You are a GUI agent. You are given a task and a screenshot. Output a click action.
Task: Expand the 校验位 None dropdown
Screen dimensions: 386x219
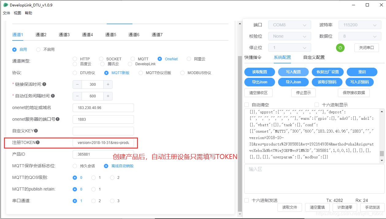pos(289,36)
